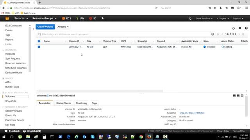Open the IAM shortcut in navbar
Screen dimensions: 250x140
click(x=80, y=18)
